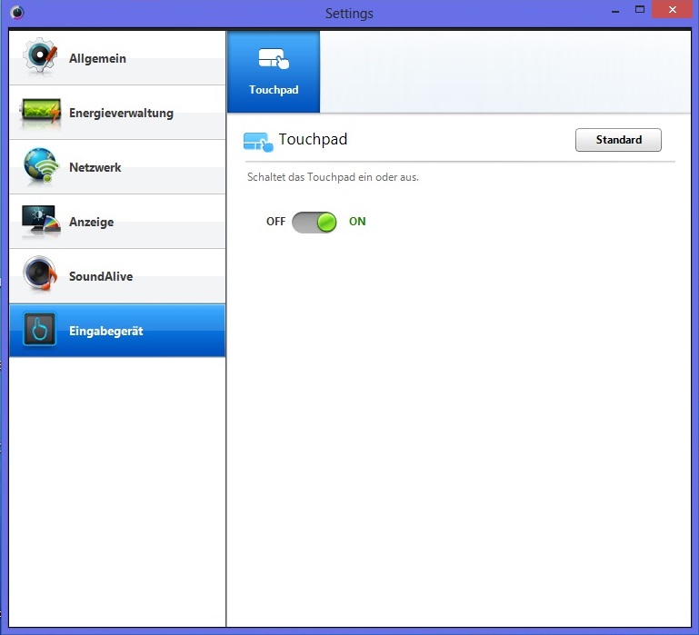
Task: Maximize the Settings window
Action: (640, 9)
